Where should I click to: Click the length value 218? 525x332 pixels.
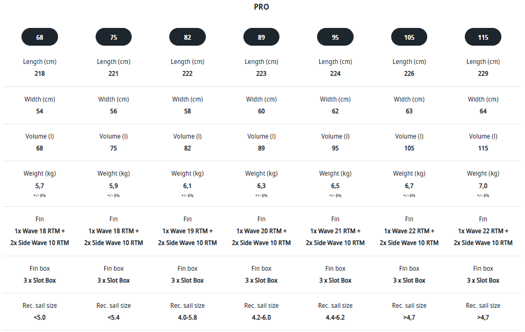pyautogui.click(x=40, y=74)
